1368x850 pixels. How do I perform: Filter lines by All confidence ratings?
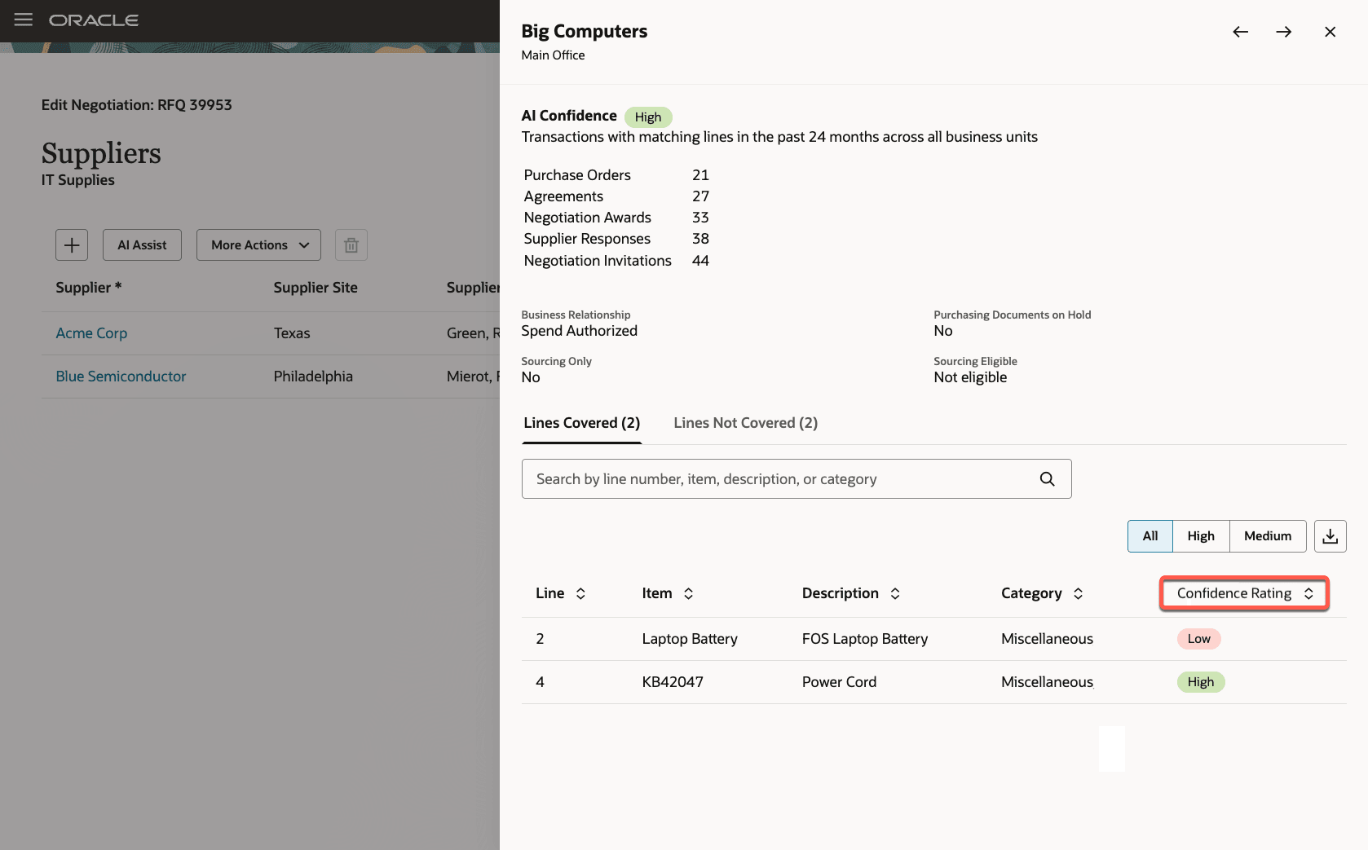pyautogui.click(x=1150, y=535)
